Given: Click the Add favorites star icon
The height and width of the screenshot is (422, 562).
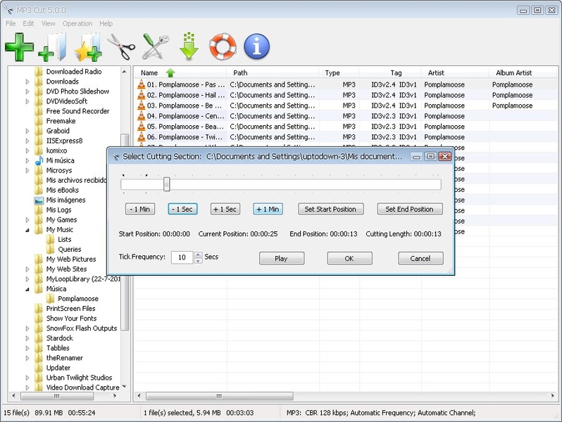Looking at the screenshot, I should tap(87, 47).
